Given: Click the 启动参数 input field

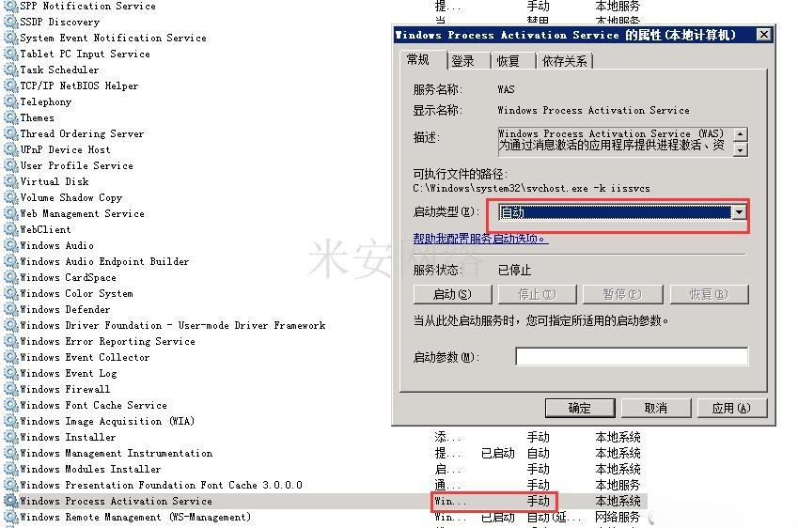Looking at the screenshot, I should point(631,357).
